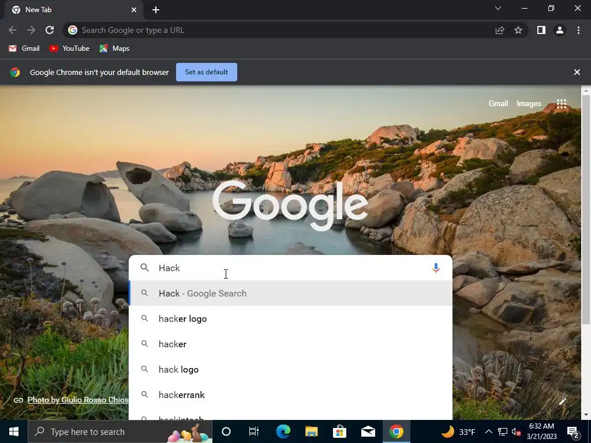Viewport: 591px width, 443px height.
Task: Open a new tab with plus button
Action: pos(156,10)
